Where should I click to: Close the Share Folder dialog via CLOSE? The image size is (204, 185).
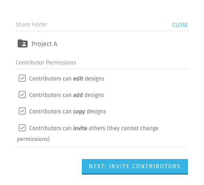180,25
